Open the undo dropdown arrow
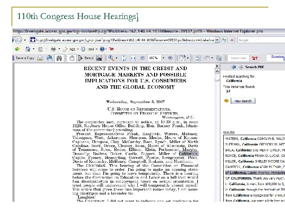The width and height of the screenshot is (285, 214). (x=212, y=58)
